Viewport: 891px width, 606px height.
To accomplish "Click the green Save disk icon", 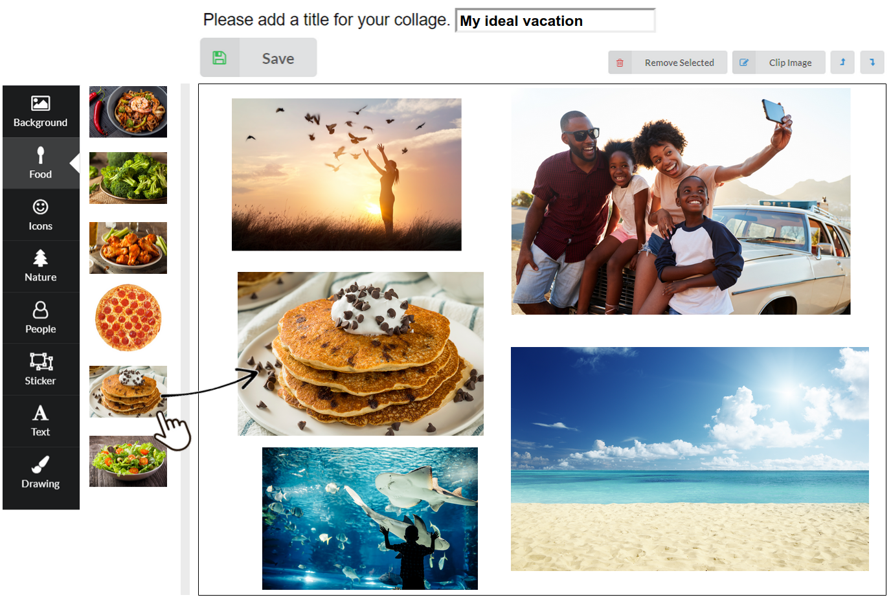I will click(x=220, y=58).
